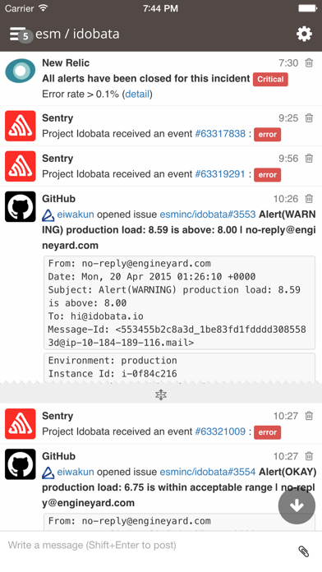
Task: Delete the Sentry message at 9:25
Action: (x=309, y=118)
